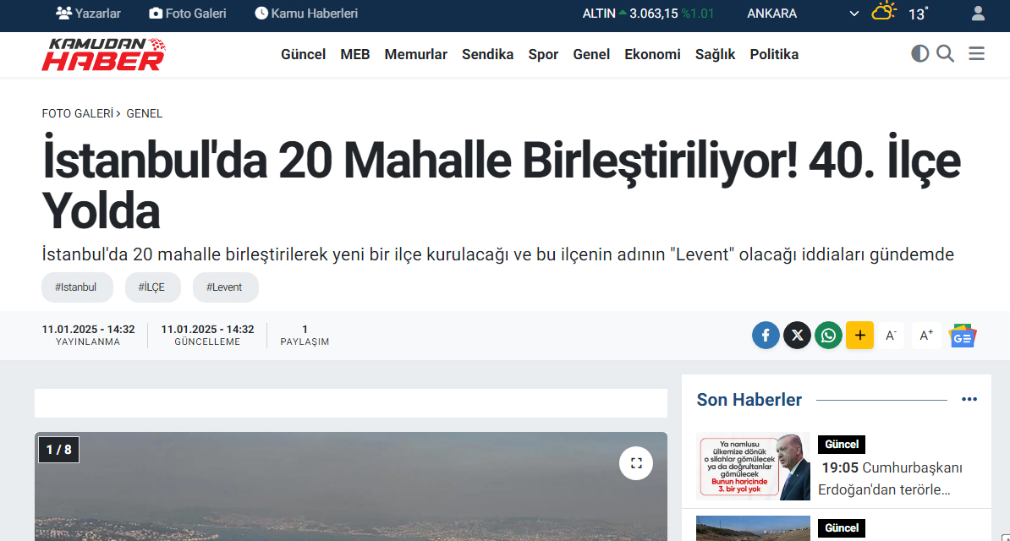Screen dimensions: 1010x541
Task: Go to the MEB menu section
Action: 355,55
